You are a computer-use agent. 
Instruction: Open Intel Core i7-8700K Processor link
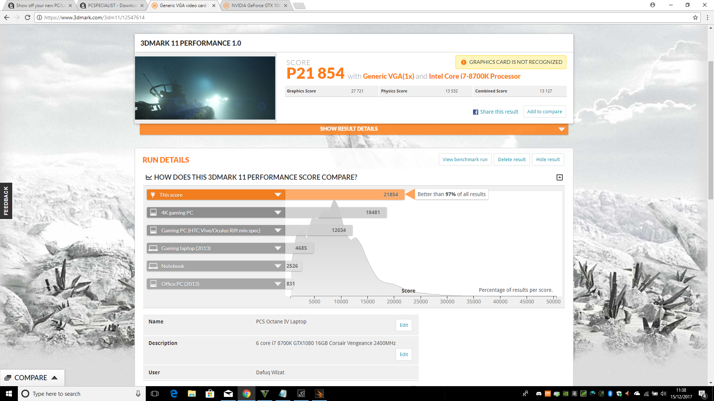coord(475,76)
